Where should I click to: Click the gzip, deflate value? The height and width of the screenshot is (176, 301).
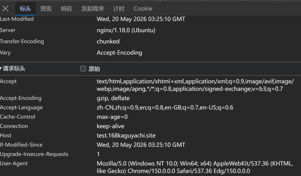(113, 98)
